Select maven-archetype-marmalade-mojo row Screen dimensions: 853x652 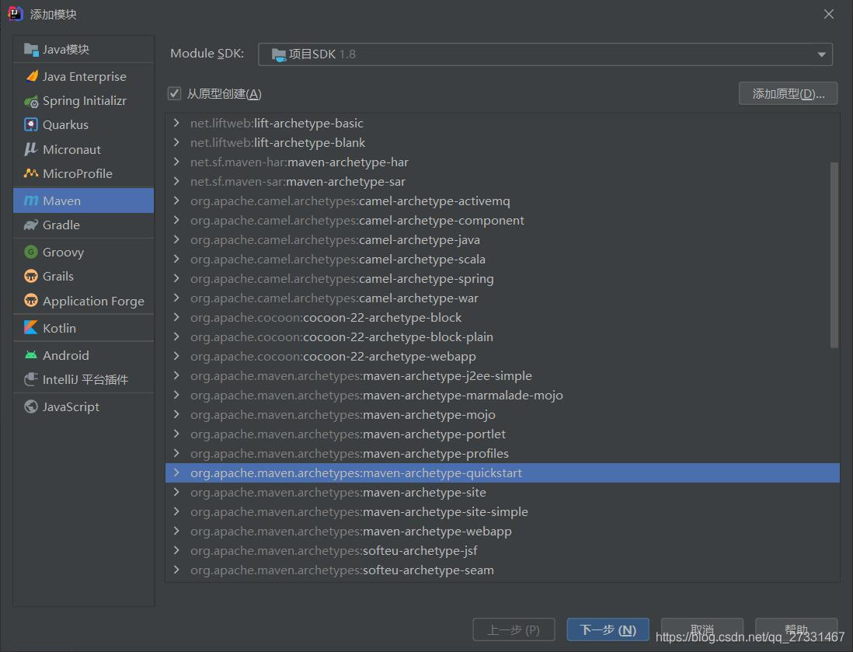[502, 395]
